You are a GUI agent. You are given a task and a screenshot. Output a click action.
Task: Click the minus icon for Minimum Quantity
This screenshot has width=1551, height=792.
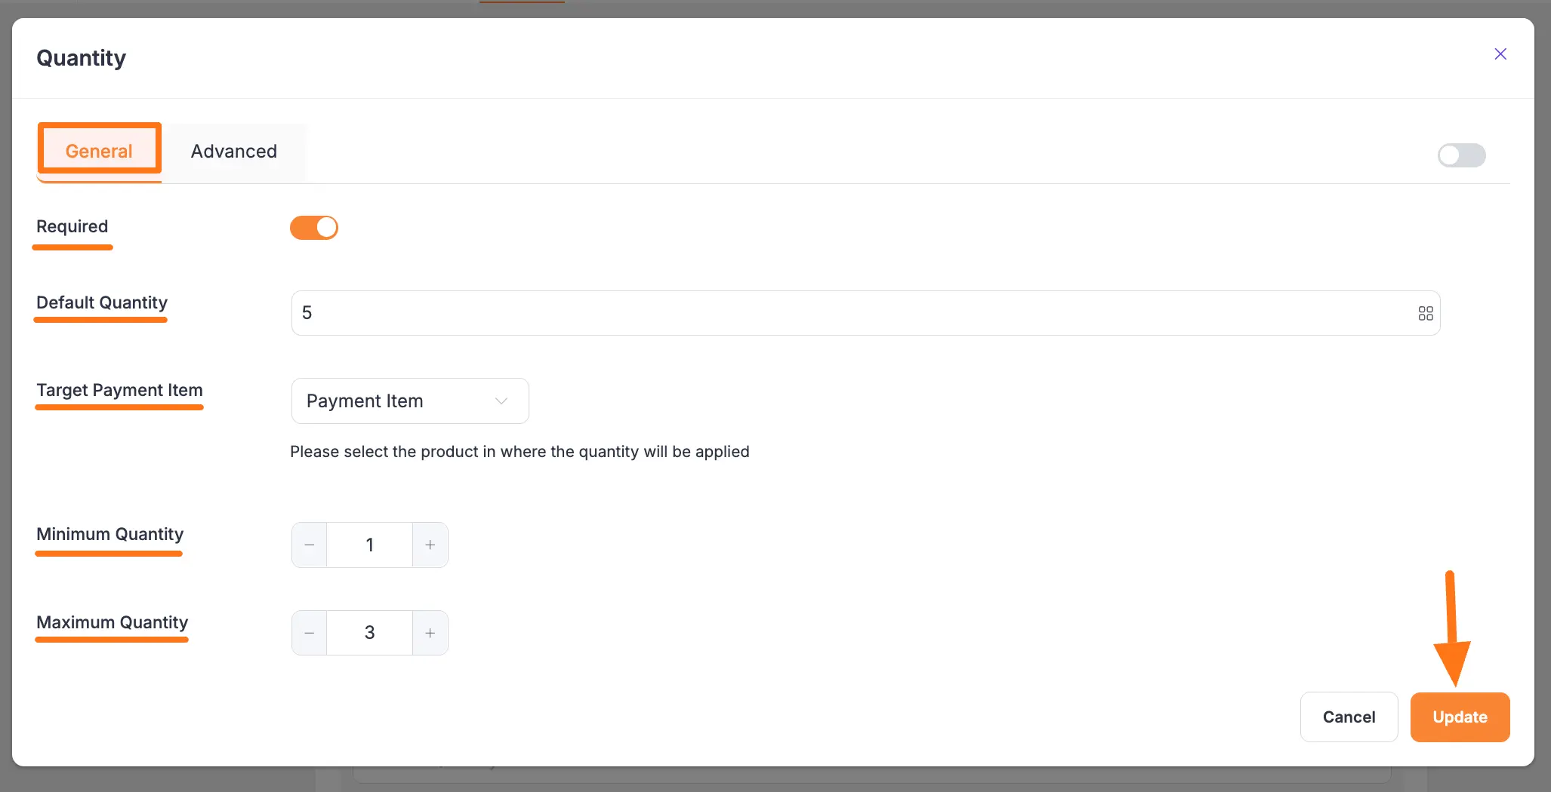point(309,545)
